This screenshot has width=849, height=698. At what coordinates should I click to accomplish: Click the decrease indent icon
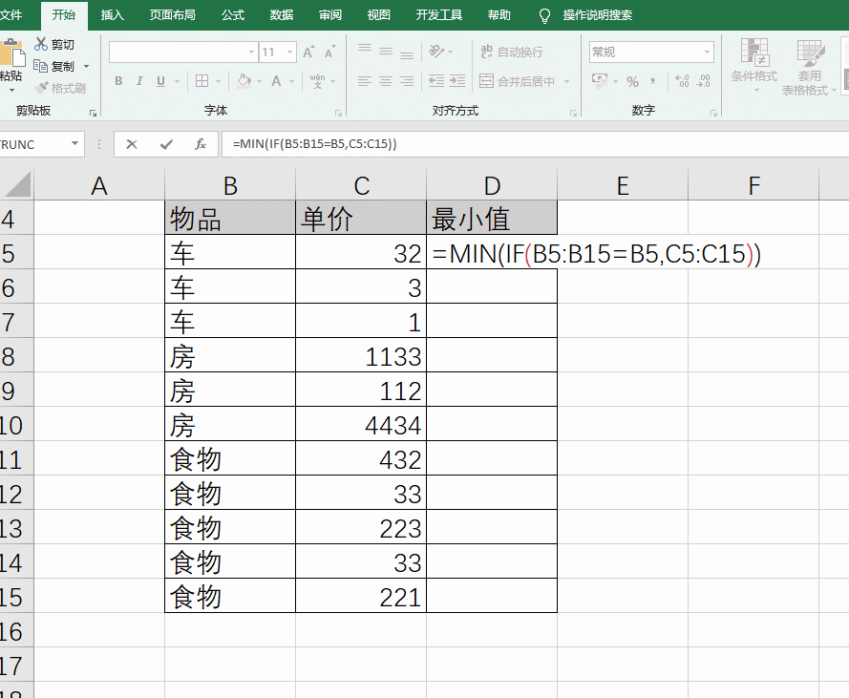[x=436, y=81]
